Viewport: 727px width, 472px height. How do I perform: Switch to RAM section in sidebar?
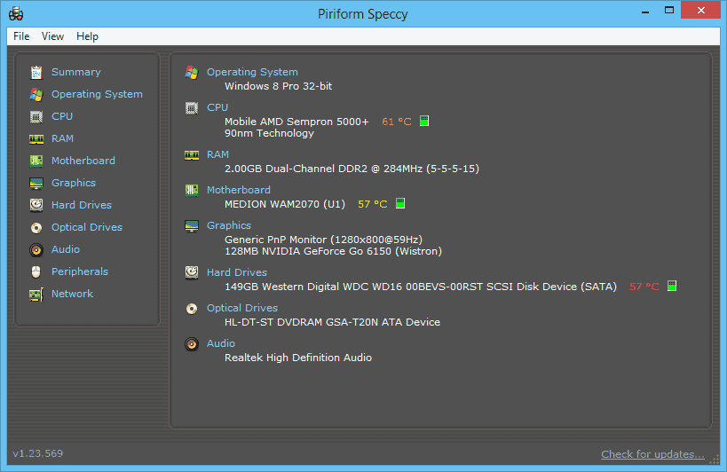tap(63, 138)
